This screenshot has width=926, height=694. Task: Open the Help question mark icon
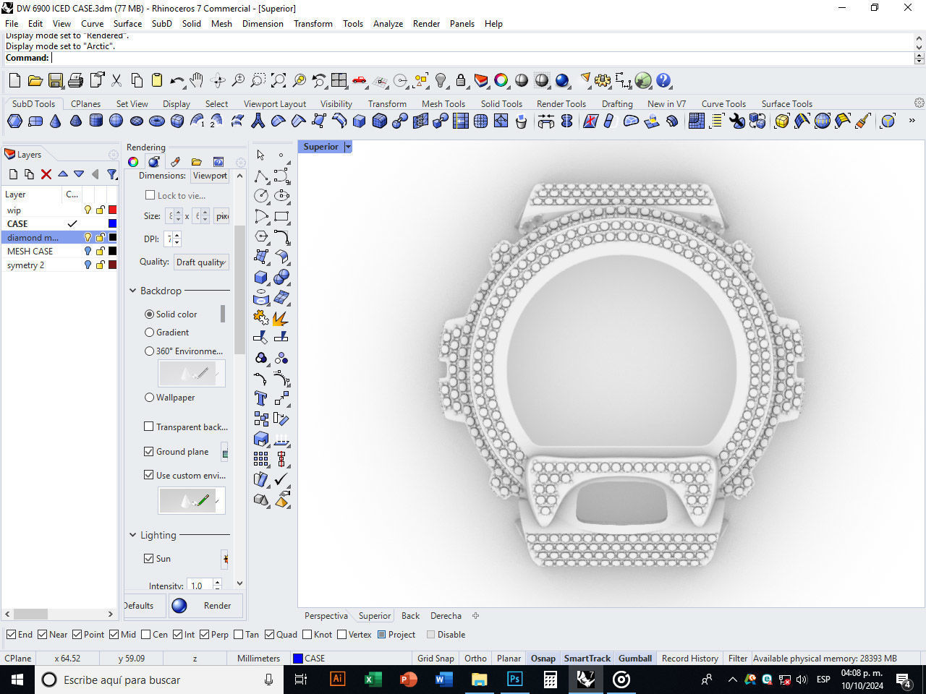[663, 80]
